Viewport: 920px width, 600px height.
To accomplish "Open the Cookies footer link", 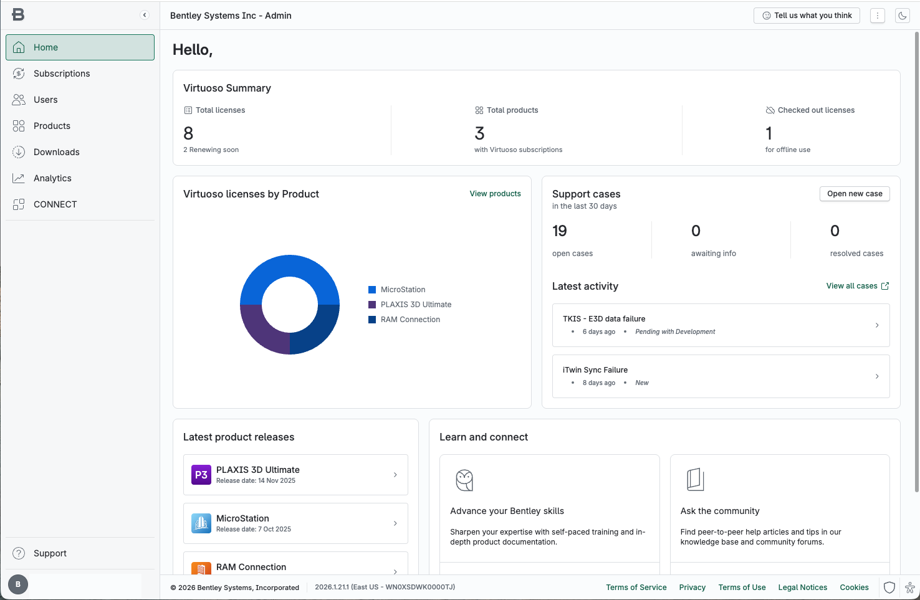I will click(x=854, y=588).
